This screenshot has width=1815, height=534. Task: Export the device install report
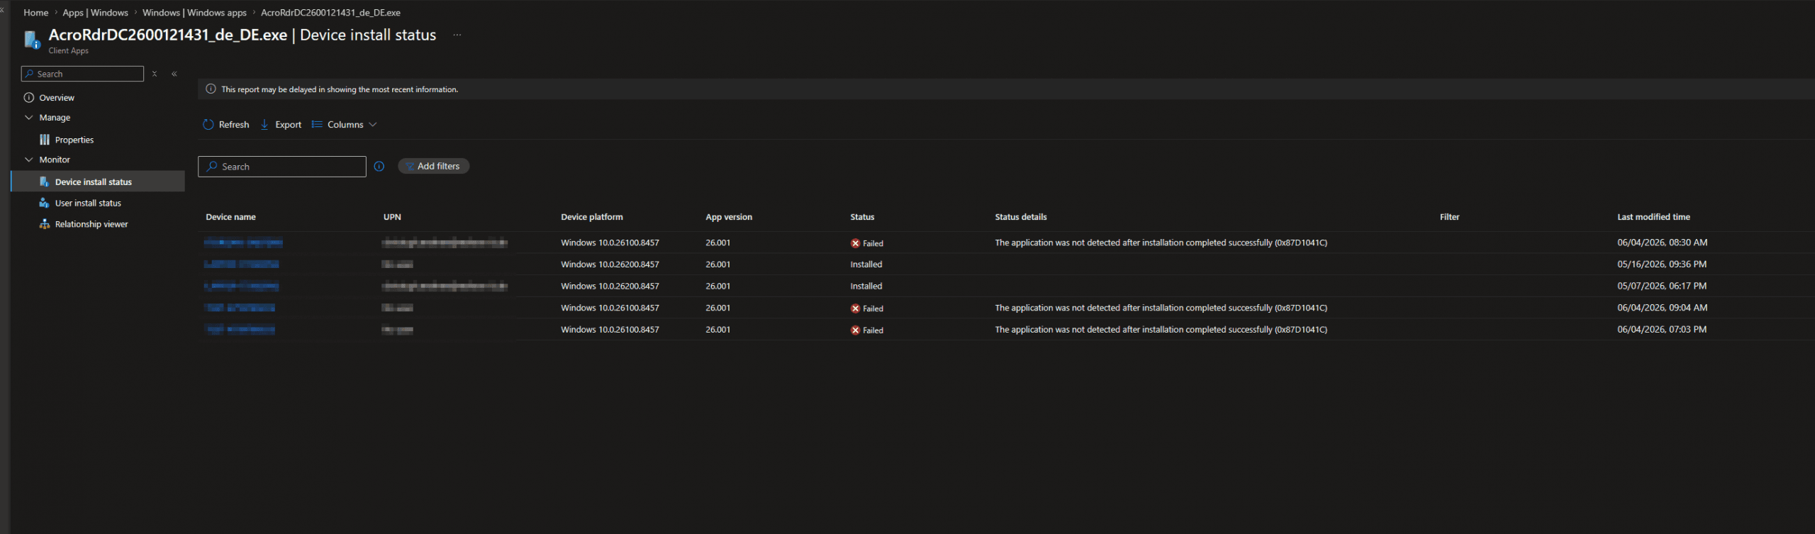pyautogui.click(x=281, y=125)
